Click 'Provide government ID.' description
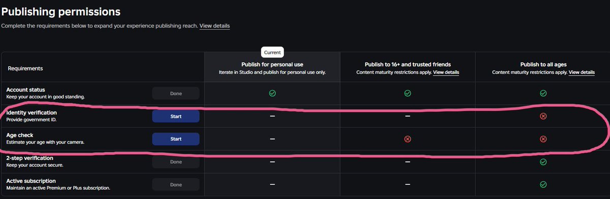 click(x=31, y=120)
